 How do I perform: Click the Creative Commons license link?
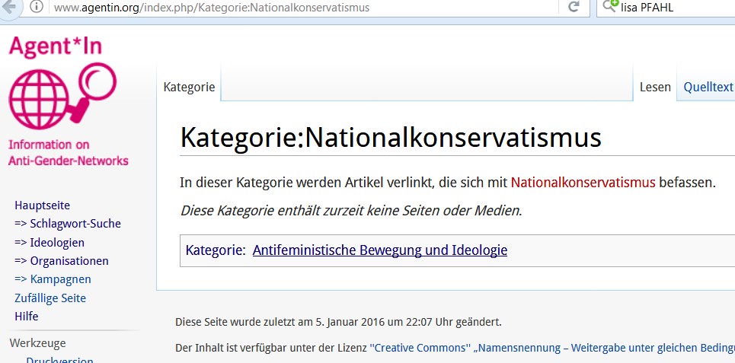(419, 348)
